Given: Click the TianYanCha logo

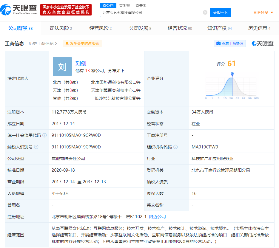Looking at the screenshot, I should coord(19,10).
